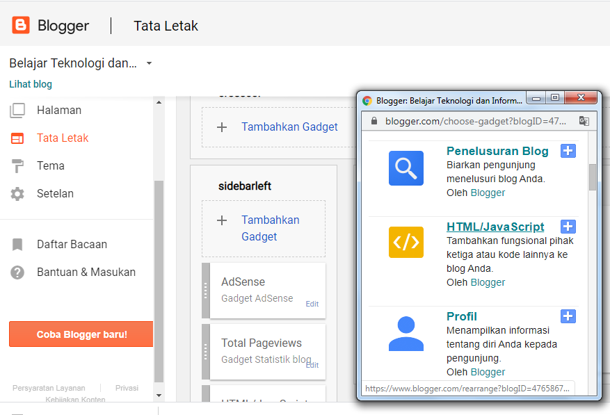Click plus icon in sidebarleft add gadget box
Image resolution: width=610 pixels, height=415 pixels.
point(222,220)
